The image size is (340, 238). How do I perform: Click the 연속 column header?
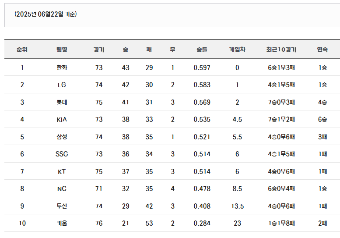[322, 50]
